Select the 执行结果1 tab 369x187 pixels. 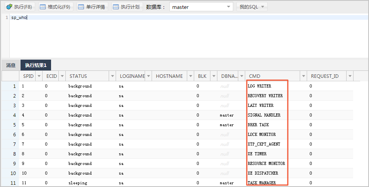coord(36,65)
